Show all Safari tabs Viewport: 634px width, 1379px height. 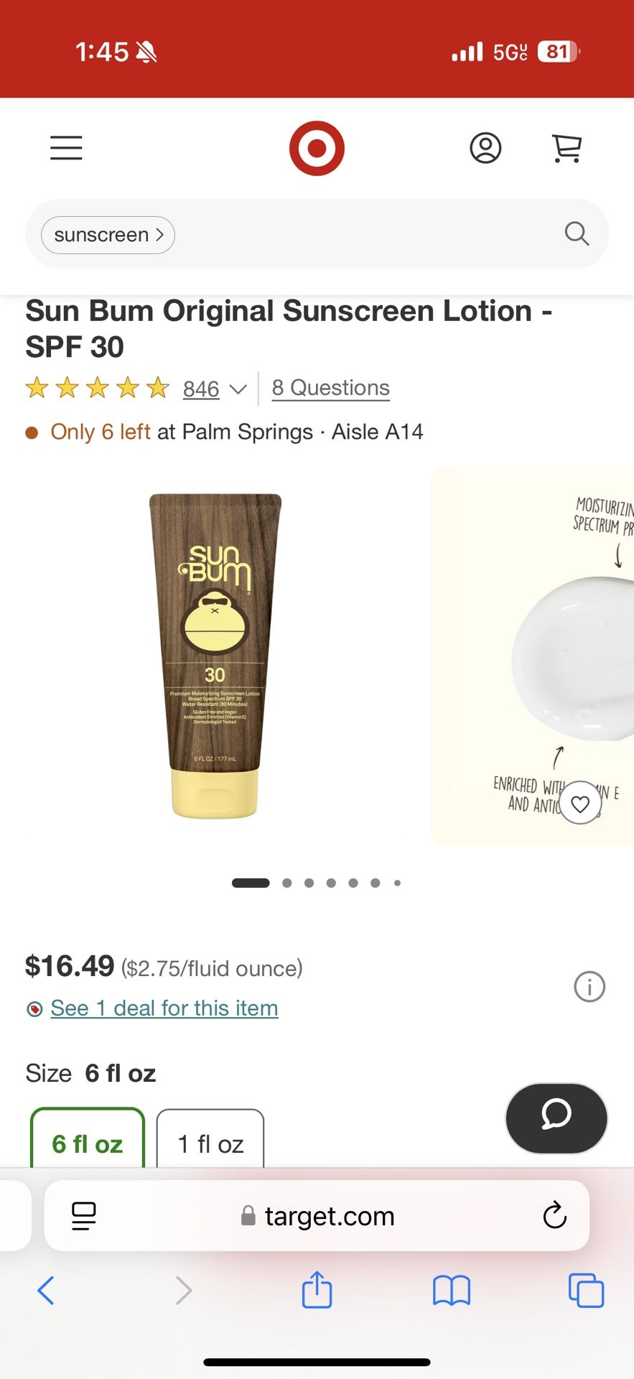click(586, 1291)
